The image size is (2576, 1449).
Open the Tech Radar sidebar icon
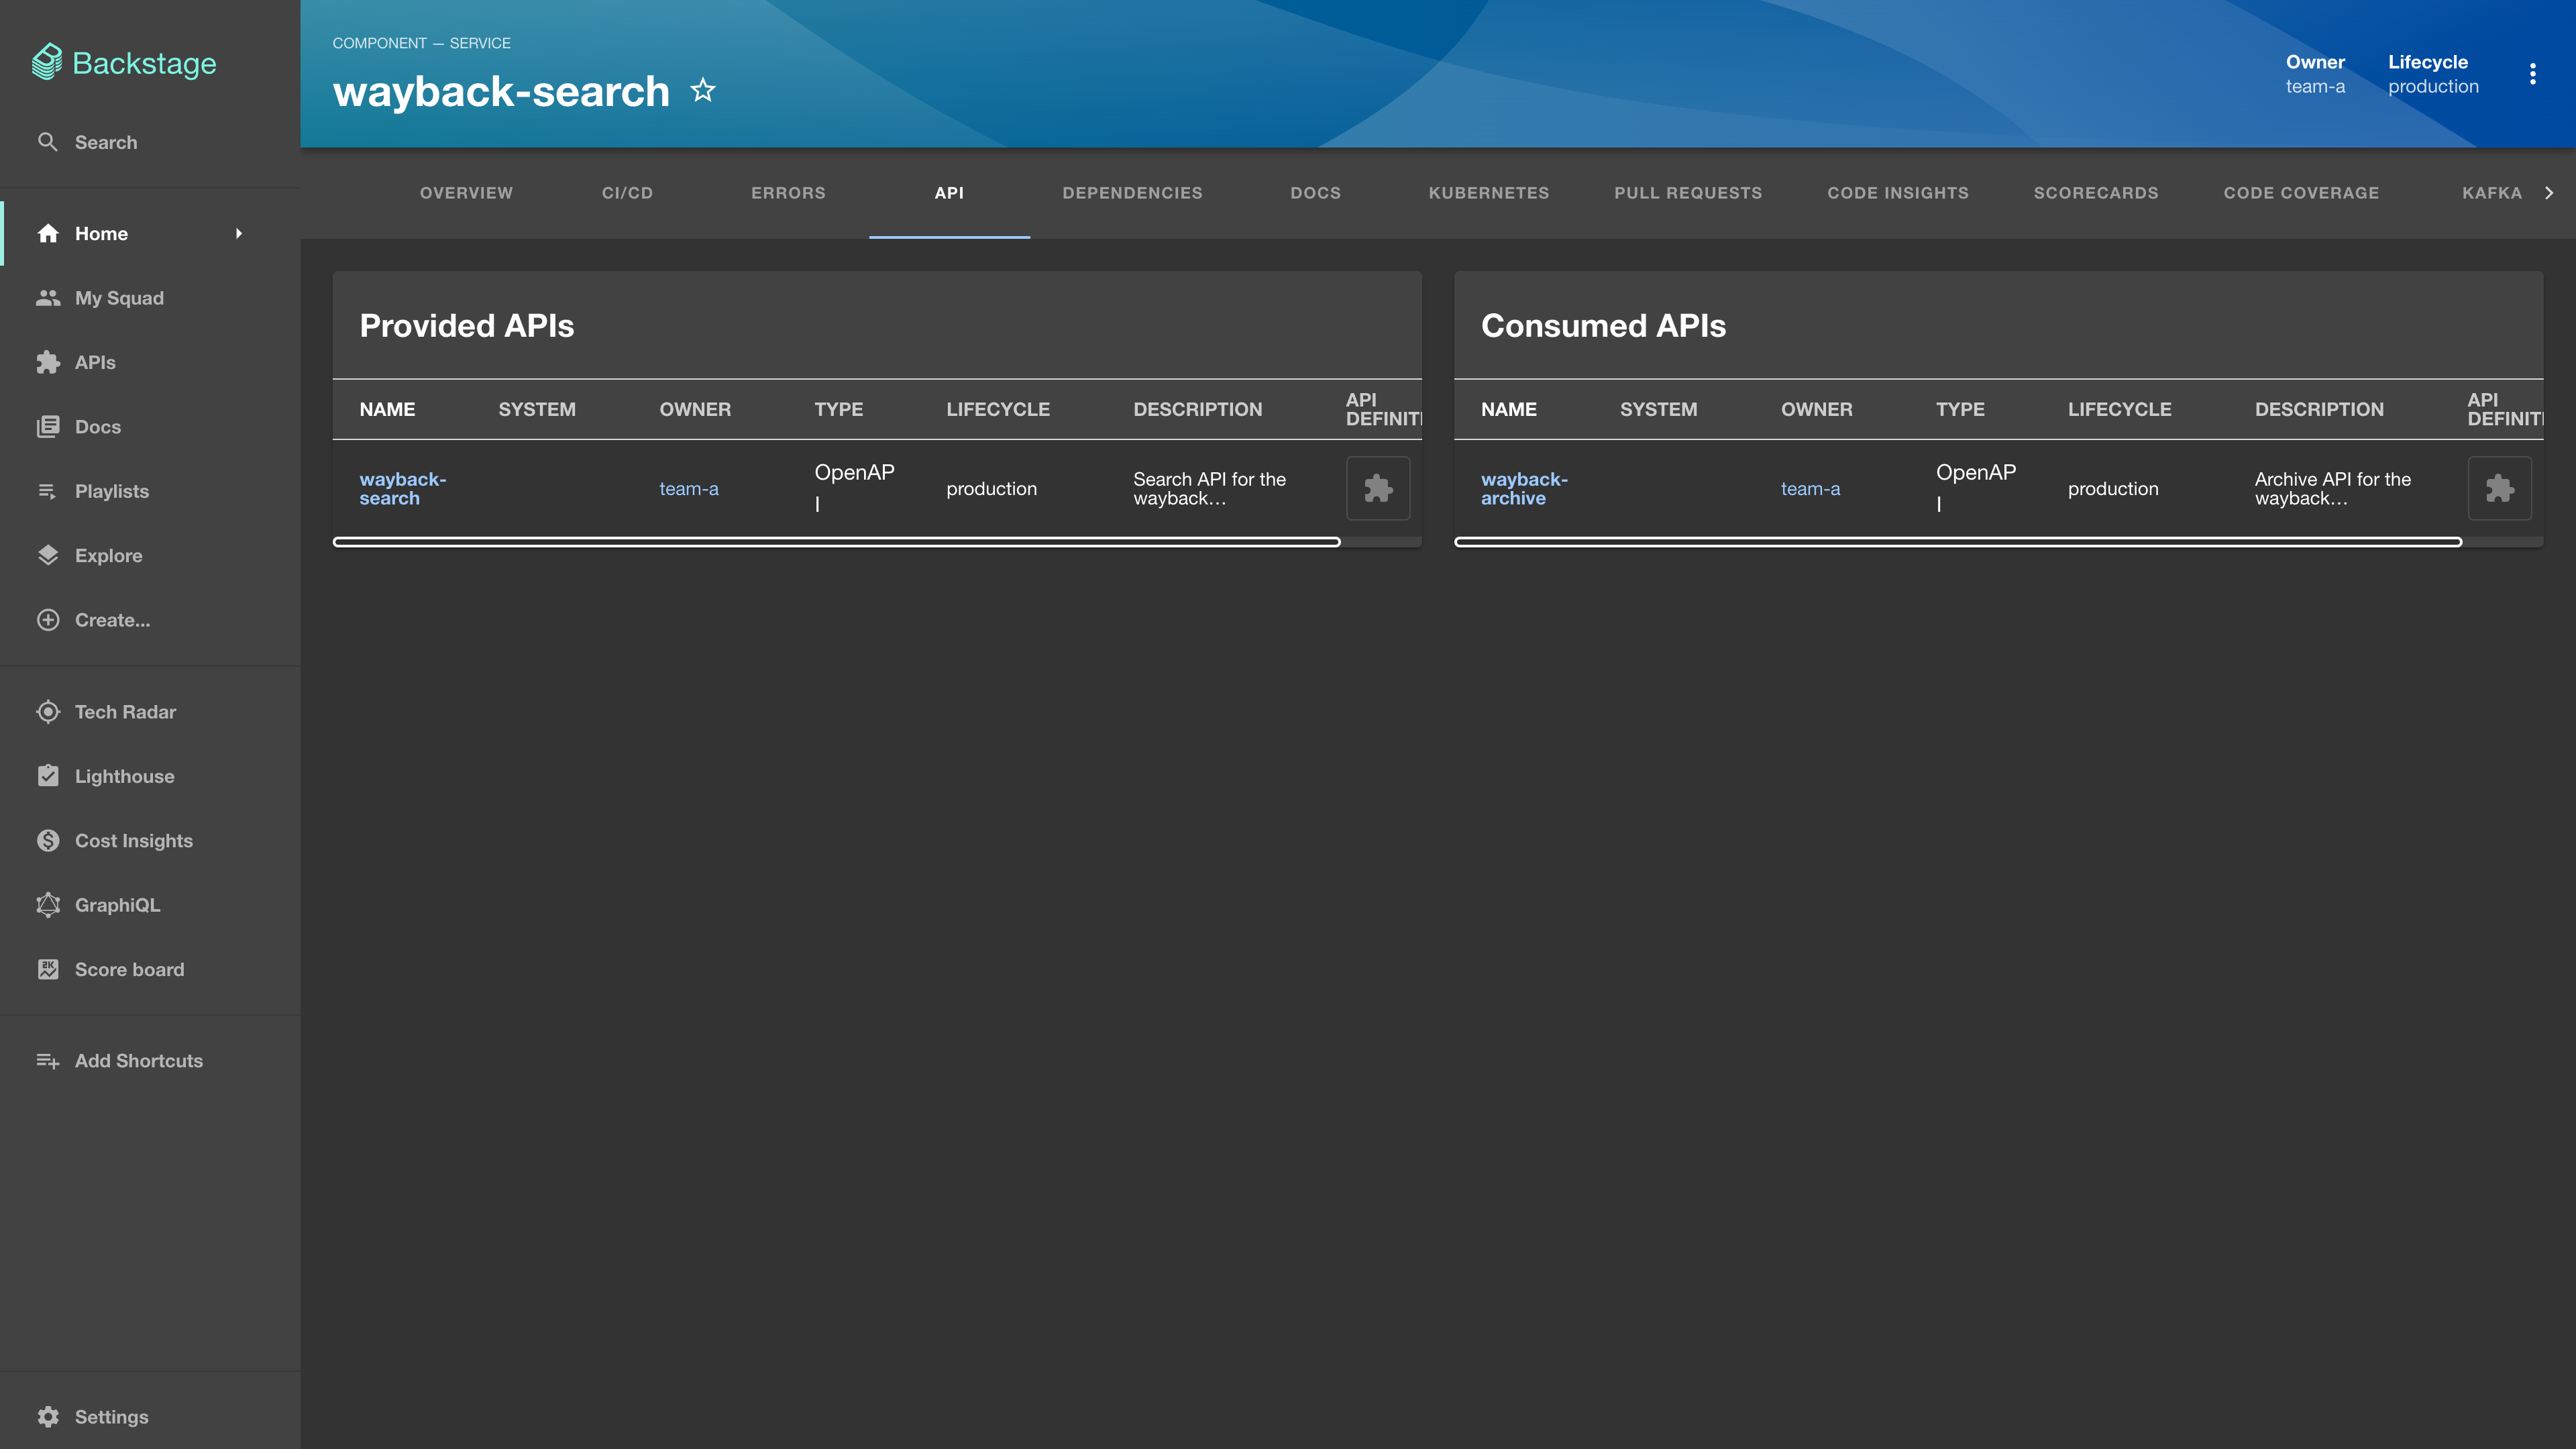48,712
